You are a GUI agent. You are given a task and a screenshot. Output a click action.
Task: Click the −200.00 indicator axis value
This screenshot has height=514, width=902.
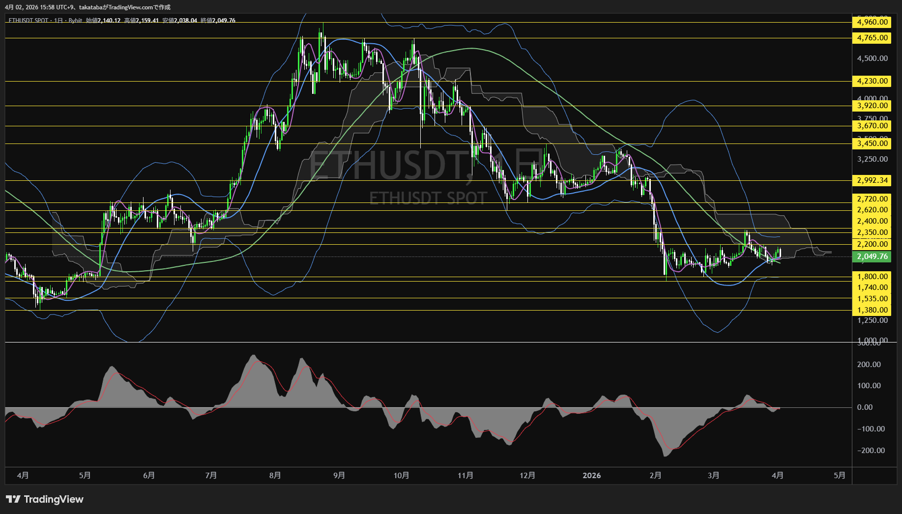coord(871,451)
